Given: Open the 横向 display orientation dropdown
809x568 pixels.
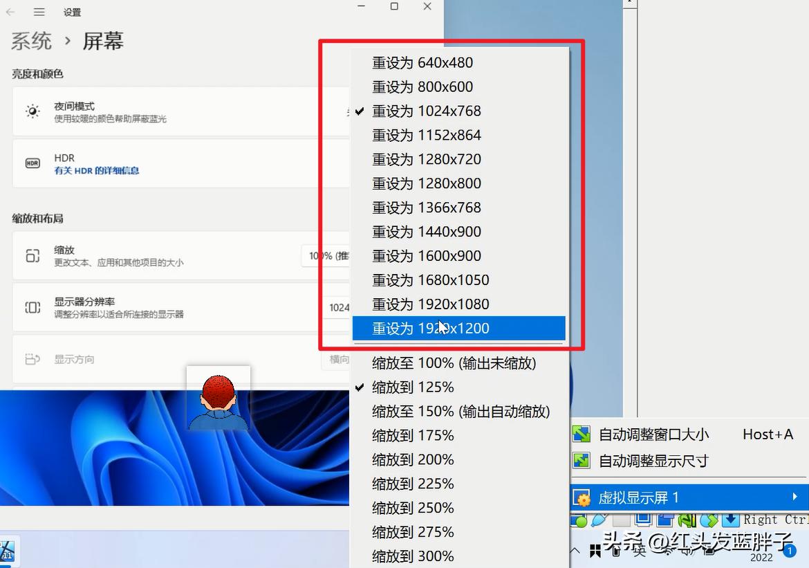Looking at the screenshot, I should [x=338, y=359].
